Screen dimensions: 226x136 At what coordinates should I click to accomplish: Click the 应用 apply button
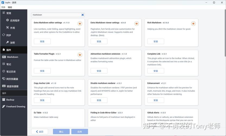click(79, 132)
